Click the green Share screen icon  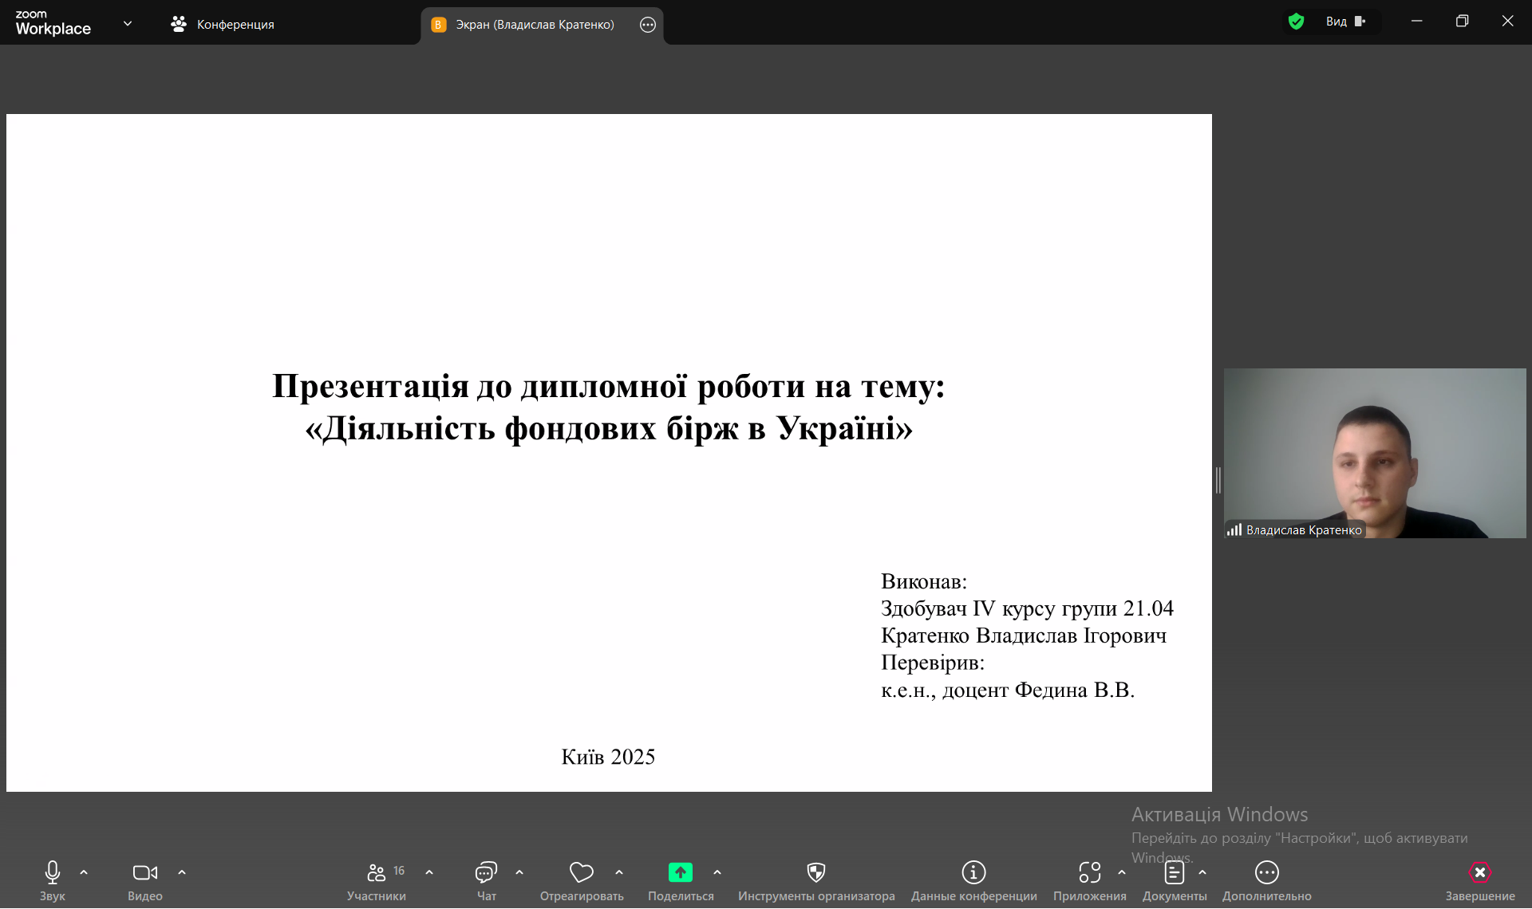click(680, 873)
